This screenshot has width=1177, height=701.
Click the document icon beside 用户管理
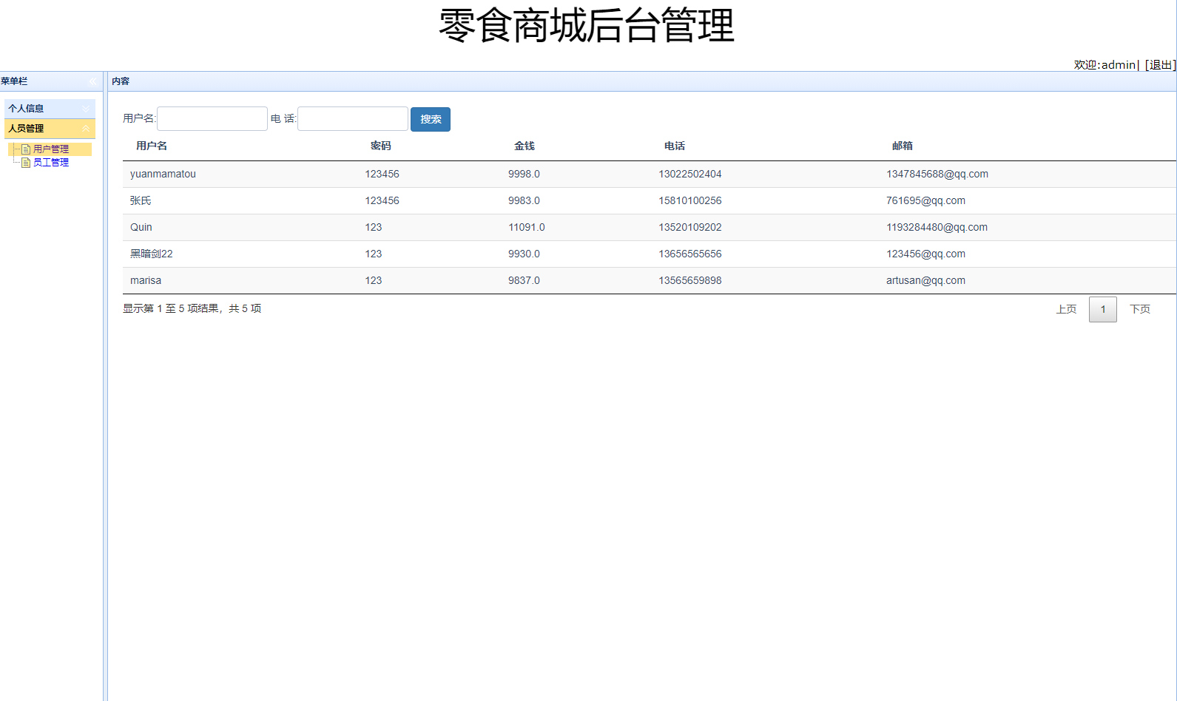26,149
